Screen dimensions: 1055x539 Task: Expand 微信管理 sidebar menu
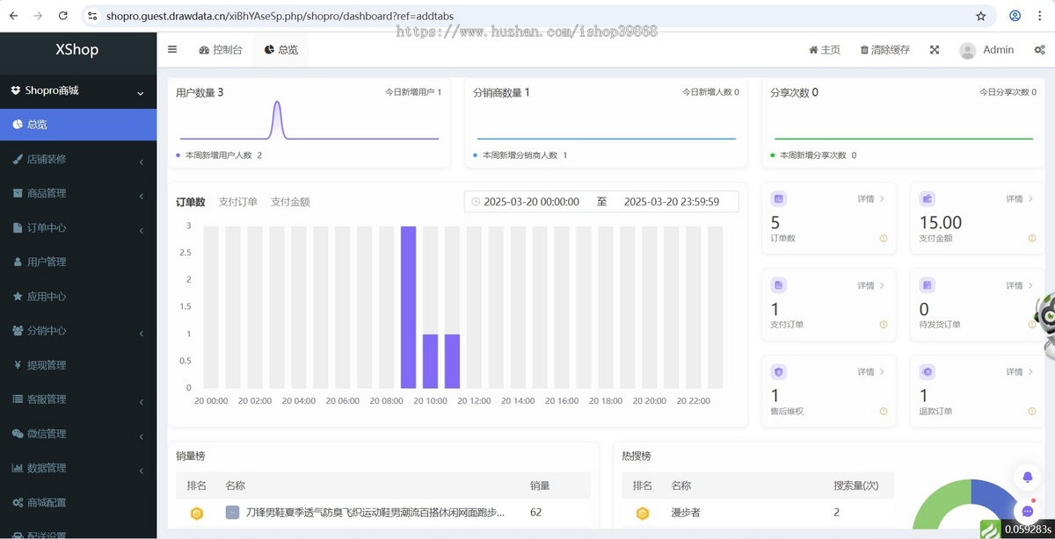tap(78, 434)
